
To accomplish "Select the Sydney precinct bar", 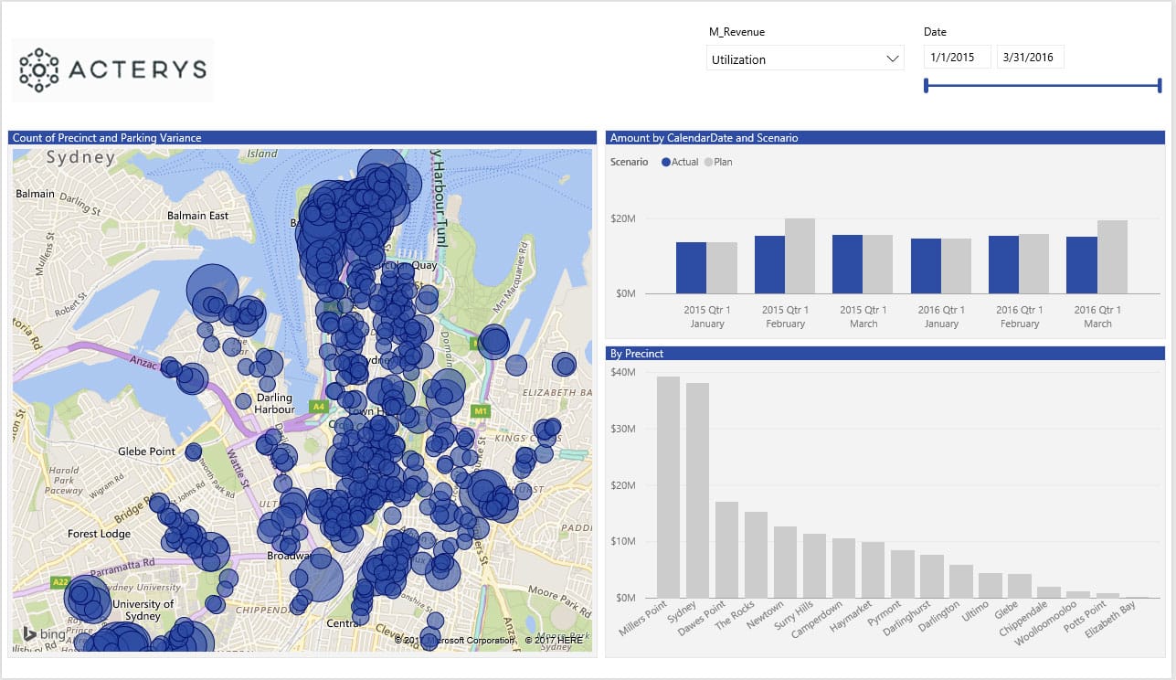I will click(697, 490).
